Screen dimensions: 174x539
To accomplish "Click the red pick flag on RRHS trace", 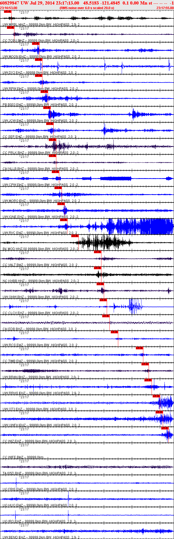I will pyautogui.click(x=148, y=380).
